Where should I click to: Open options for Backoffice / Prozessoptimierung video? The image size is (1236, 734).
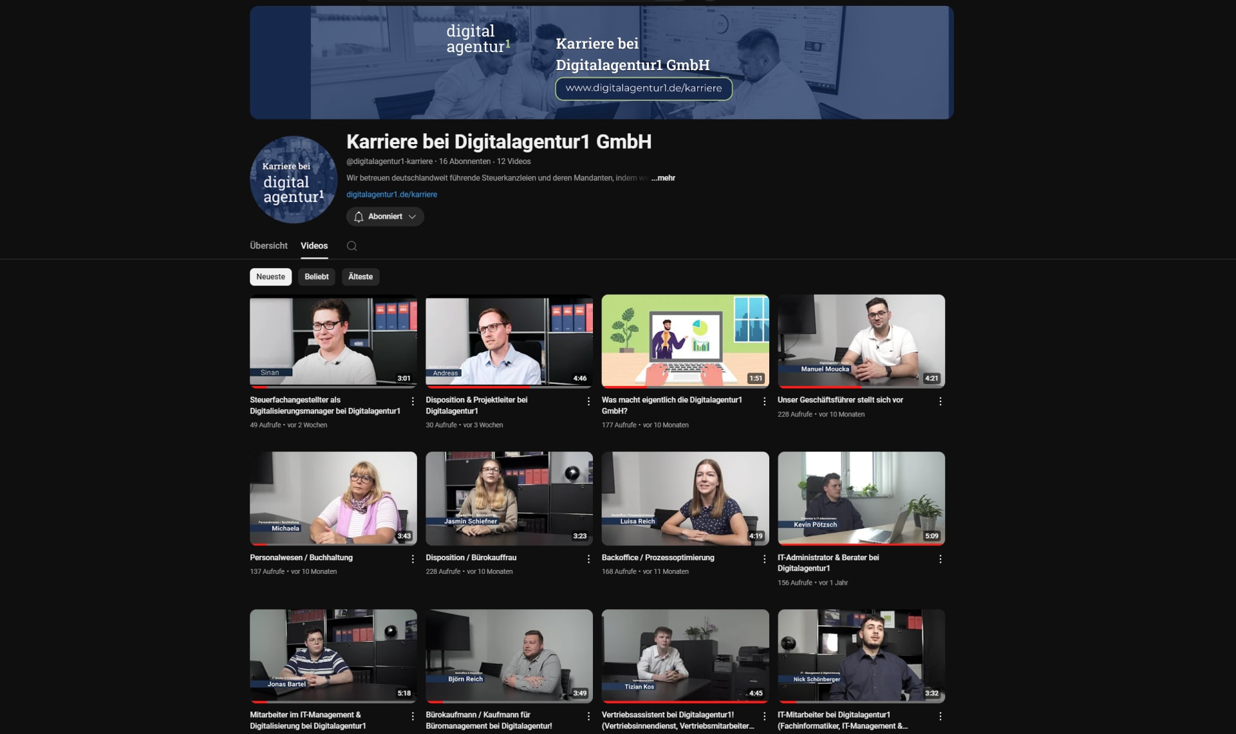click(x=764, y=559)
